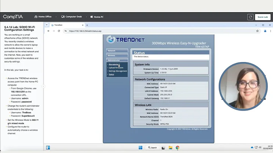Go back in browser history
The height and width of the screenshot is (153, 273).
(49, 31)
